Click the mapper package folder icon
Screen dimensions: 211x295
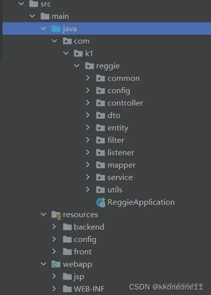[101, 165]
